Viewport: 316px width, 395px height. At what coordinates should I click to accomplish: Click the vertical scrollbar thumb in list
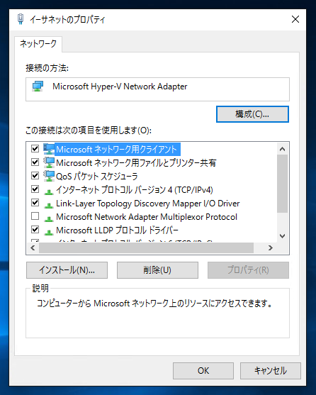[x=282, y=184]
